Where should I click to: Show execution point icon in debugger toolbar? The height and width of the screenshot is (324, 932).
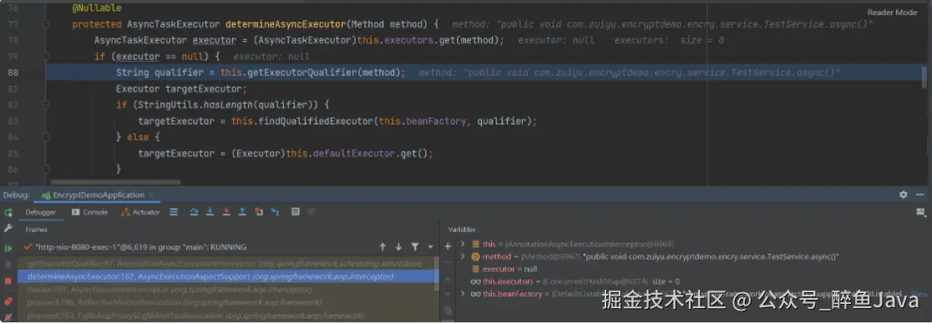174,211
